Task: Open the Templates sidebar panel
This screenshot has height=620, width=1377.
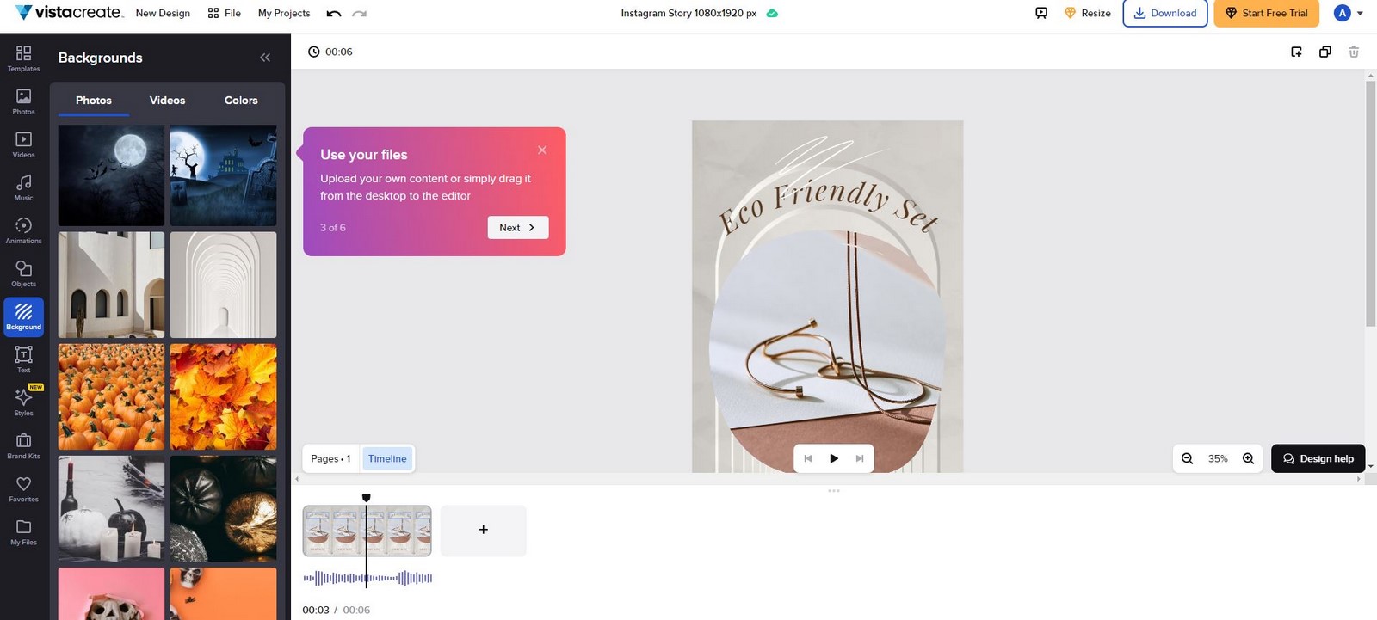Action: (x=23, y=58)
